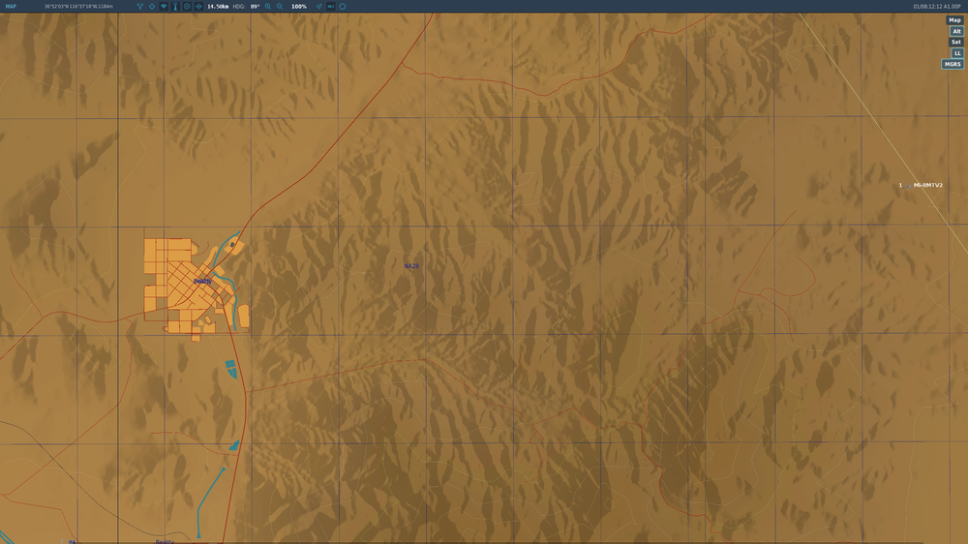Click the navigation arrow icon
Image resolution: width=968 pixels, height=544 pixels.
pyautogui.click(x=319, y=6)
